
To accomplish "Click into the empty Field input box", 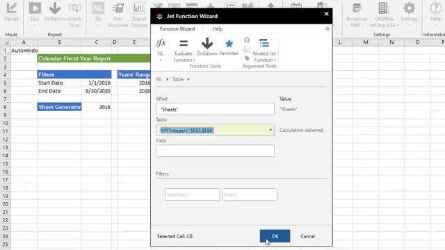I will [215, 151].
